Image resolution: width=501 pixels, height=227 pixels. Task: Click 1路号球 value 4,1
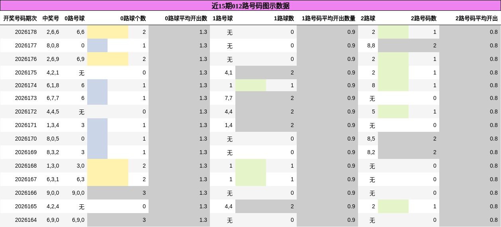click(x=229, y=72)
